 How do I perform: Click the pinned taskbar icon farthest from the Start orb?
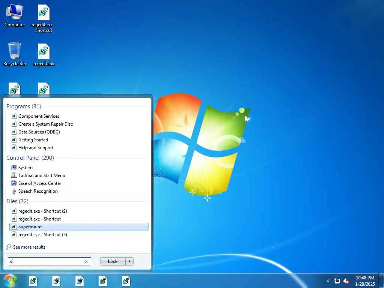(x=126, y=281)
